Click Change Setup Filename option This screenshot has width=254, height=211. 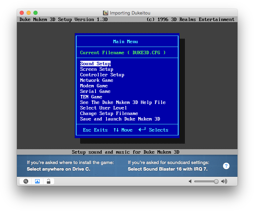coord(109,113)
